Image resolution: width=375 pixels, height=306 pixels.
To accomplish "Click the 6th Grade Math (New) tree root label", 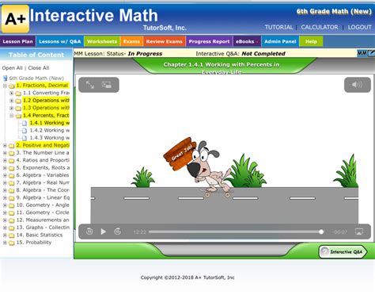I will point(36,78).
